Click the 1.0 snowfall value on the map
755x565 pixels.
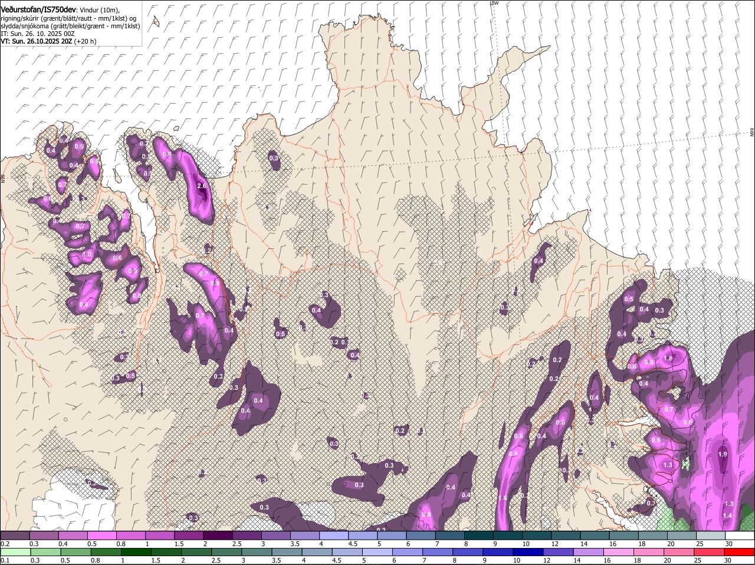point(88,254)
